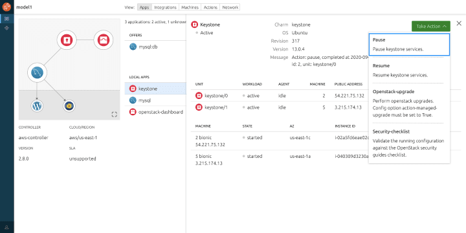
Task: Click the aws/us-east-1 cloud region value
Action: tap(83, 138)
